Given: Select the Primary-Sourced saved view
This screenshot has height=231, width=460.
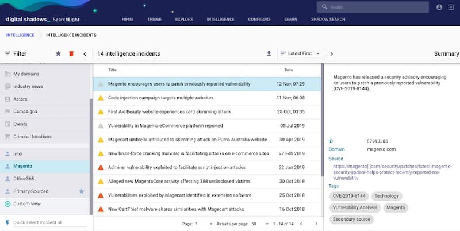Looking at the screenshot, I should coord(45,191).
